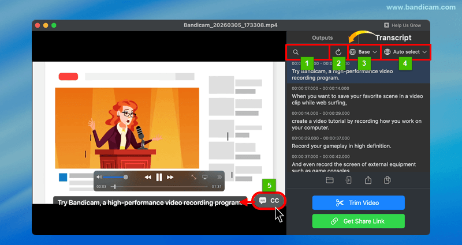Enter fullscreen with the expand arrows icon
Image resolution: width=462 pixels, height=245 pixels.
[x=194, y=177]
